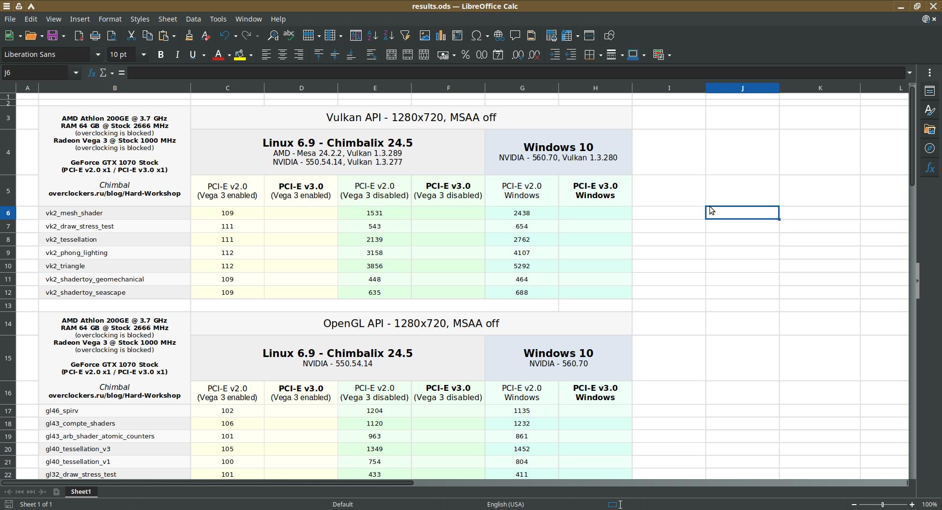This screenshot has height=510, width=942.
Task: Click the Merge and Center Cells icon
Action: tap(391, 55)
